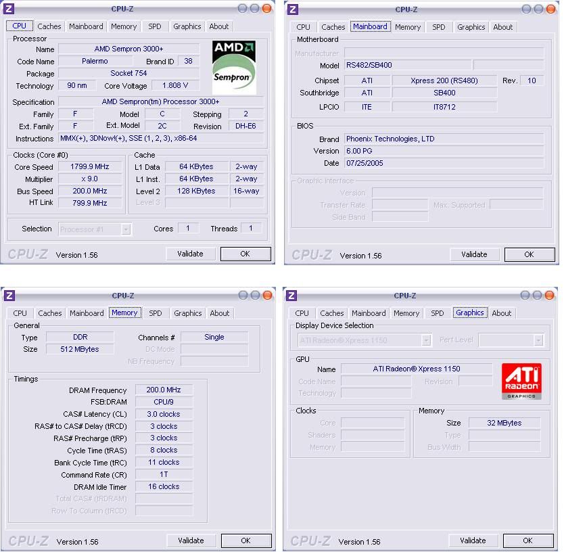Close the Mainboard window with the orange button
The height and width of the screenshot is (552, 564).
click(x=550, y=9)
